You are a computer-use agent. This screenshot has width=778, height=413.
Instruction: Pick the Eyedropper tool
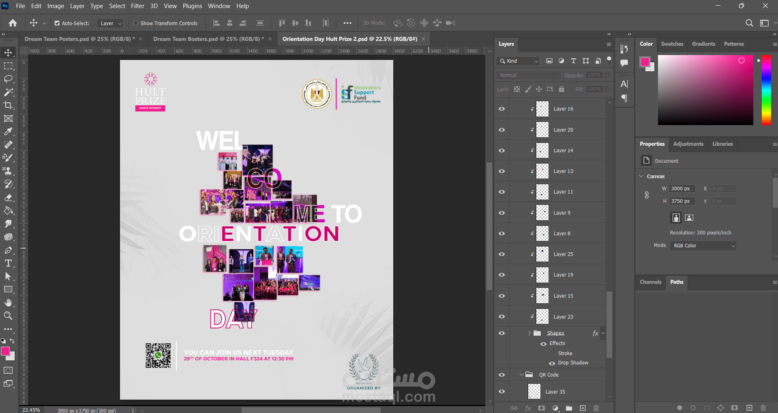[x=8, y=132]
